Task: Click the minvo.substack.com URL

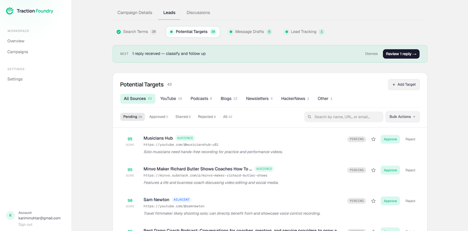Action: 205,175
